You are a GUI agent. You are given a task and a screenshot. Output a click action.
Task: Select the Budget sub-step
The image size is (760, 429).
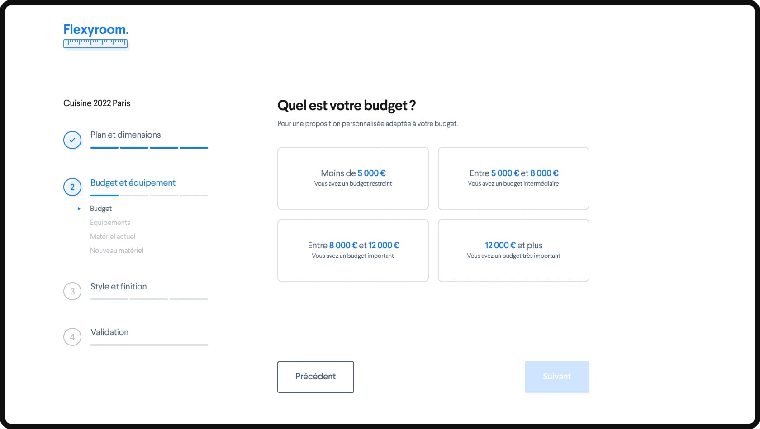(x=101, y=209)
